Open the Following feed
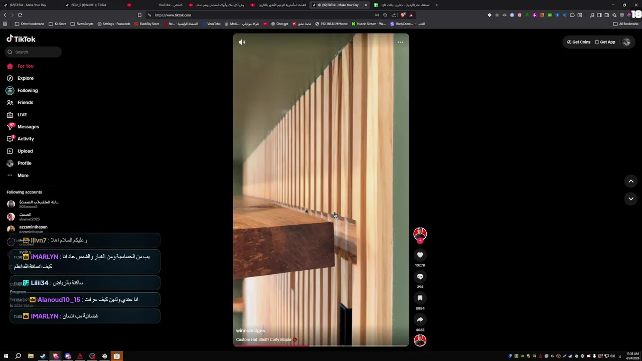Image resolution: width=642 pixels, height=361 pixels. [22, 90]
